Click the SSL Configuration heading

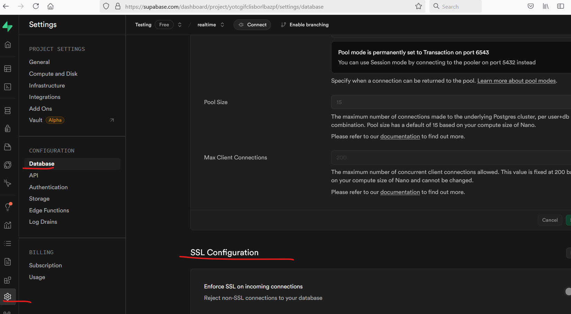224,252
